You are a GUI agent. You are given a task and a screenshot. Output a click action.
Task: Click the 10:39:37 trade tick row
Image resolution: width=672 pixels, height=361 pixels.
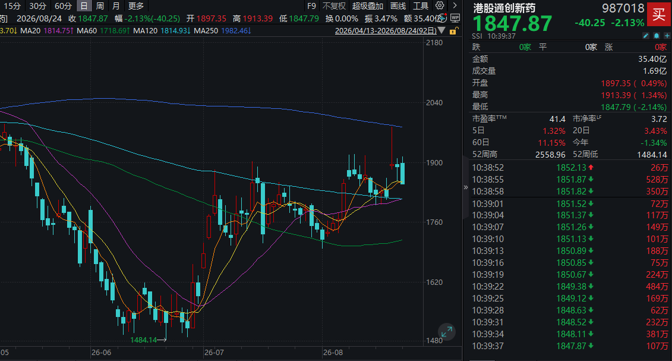(x=570, y=346)
